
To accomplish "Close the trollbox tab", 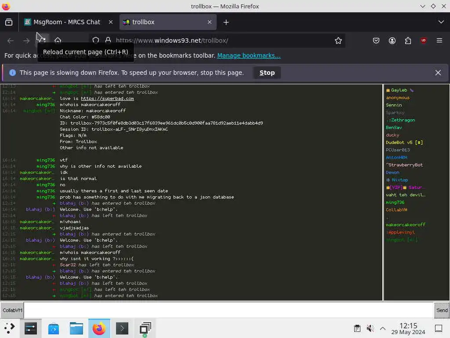I will tap(210, 22).
